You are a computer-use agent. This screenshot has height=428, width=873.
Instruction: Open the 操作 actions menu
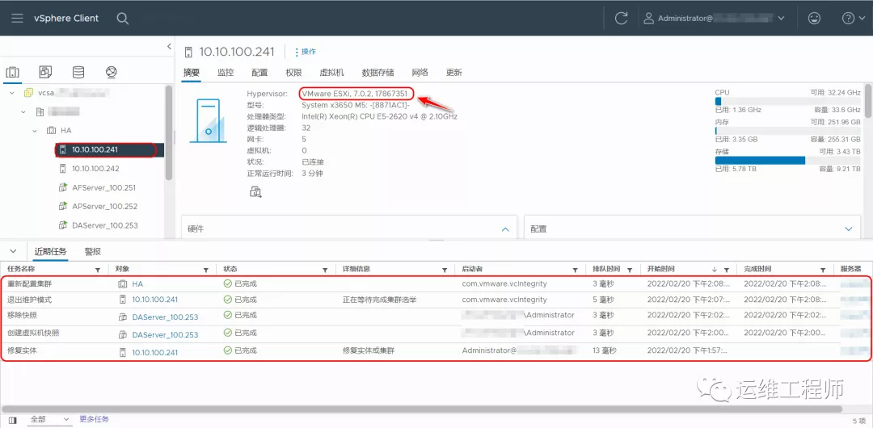tap(306, 52)
